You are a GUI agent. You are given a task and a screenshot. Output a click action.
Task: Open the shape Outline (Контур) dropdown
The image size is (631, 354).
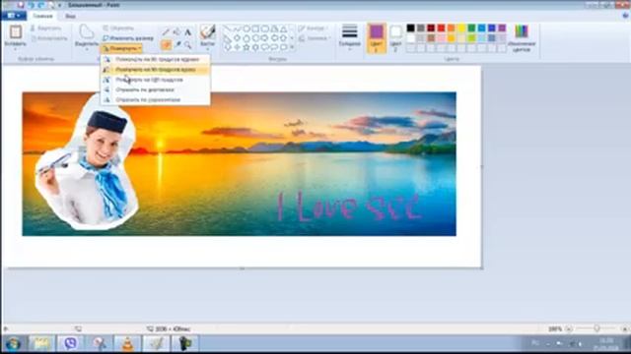coord(314,29)
